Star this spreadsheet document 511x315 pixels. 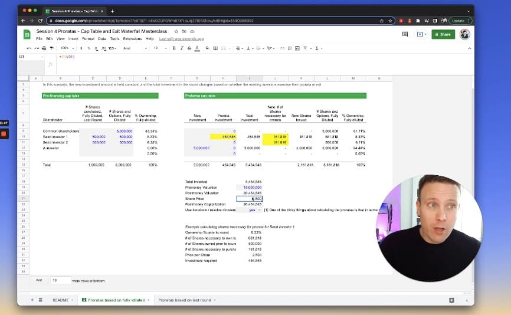[x=176, y=31]
